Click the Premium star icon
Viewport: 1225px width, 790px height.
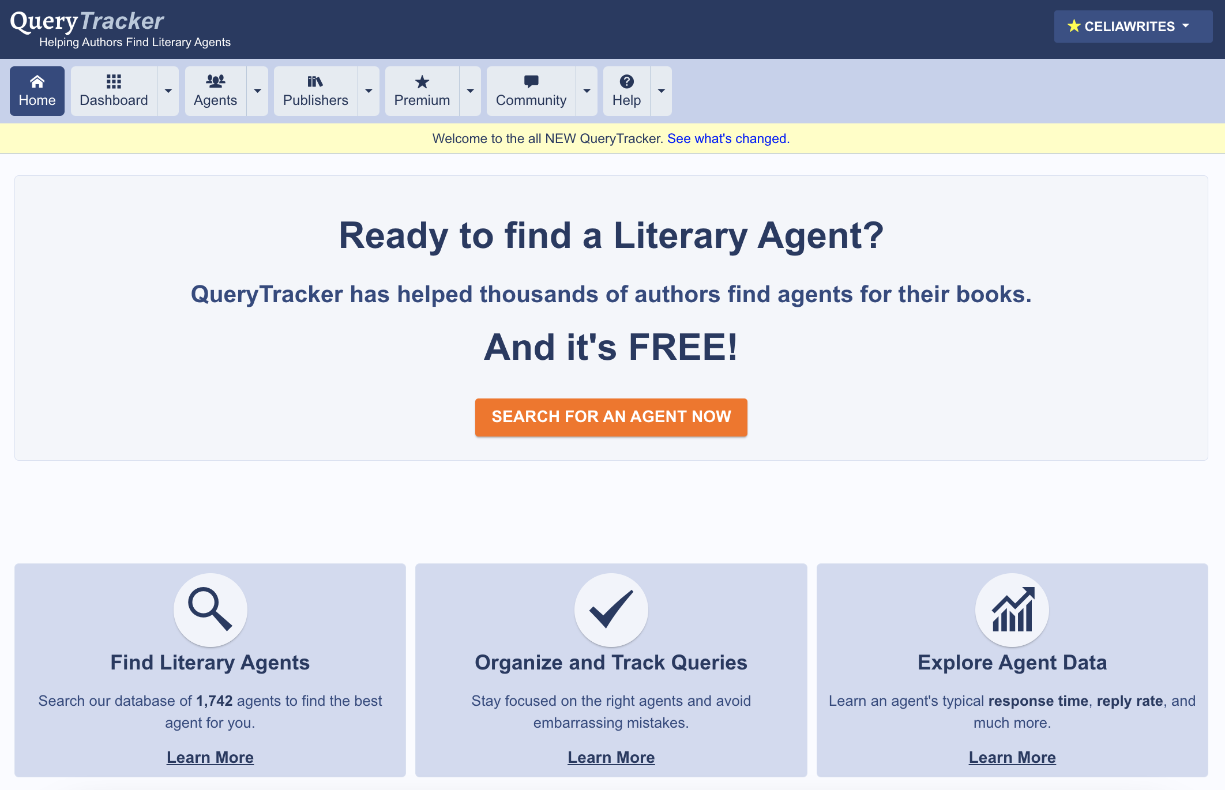pos(422,82)
